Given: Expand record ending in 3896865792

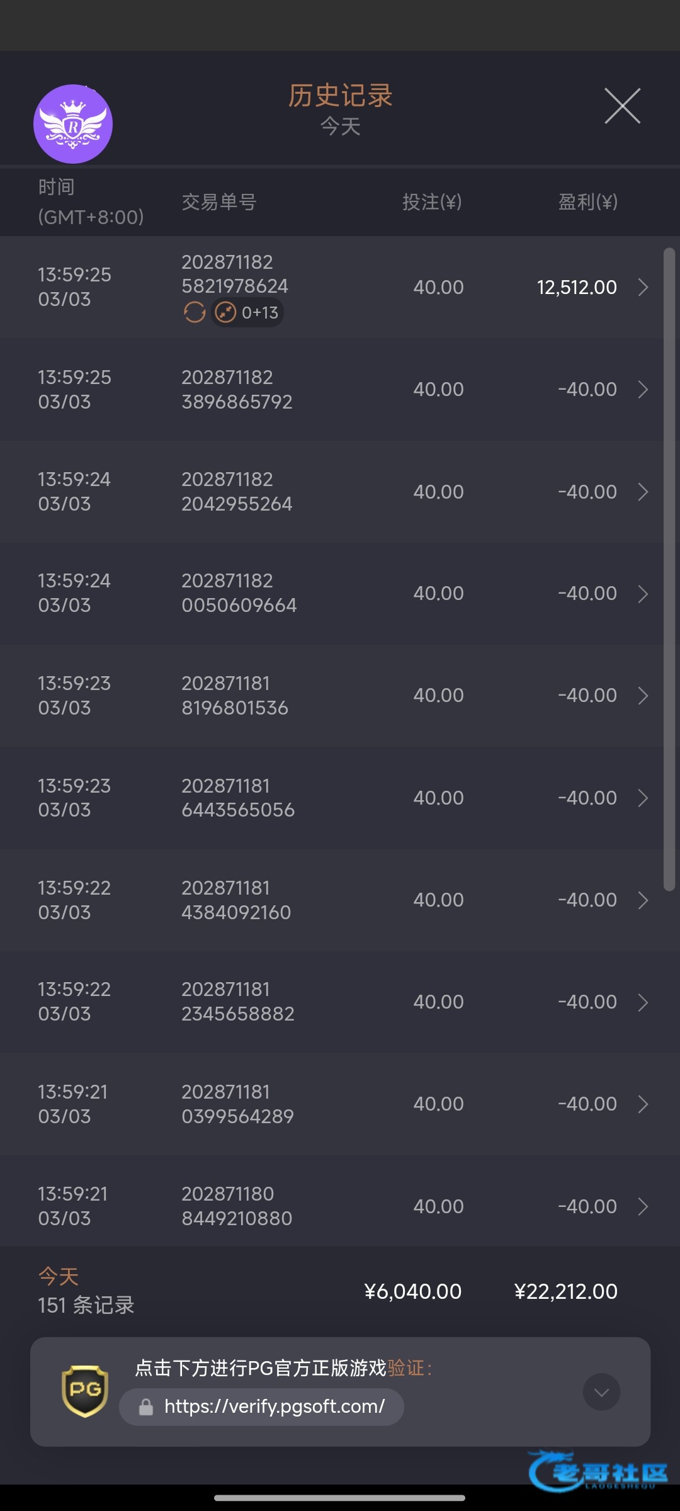Looking at the screenshot, I should [x=643, y=390].
